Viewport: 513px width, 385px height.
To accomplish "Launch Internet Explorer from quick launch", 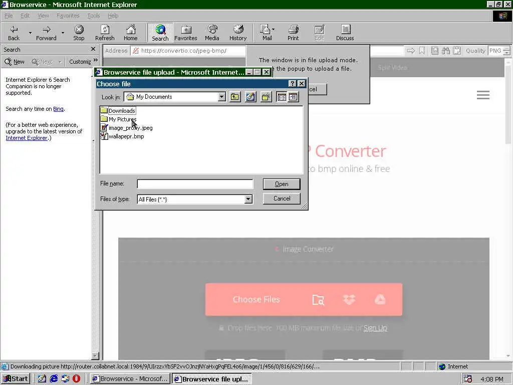I will (54, 379).
